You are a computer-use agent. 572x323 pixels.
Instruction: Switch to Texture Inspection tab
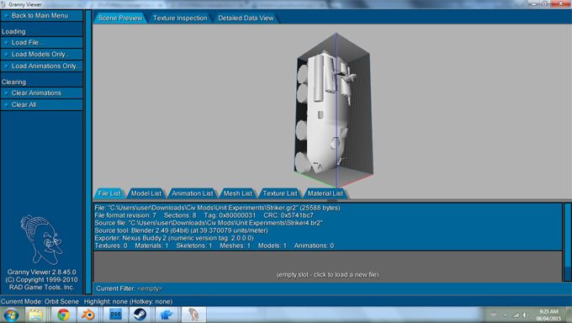click(180, 19)
